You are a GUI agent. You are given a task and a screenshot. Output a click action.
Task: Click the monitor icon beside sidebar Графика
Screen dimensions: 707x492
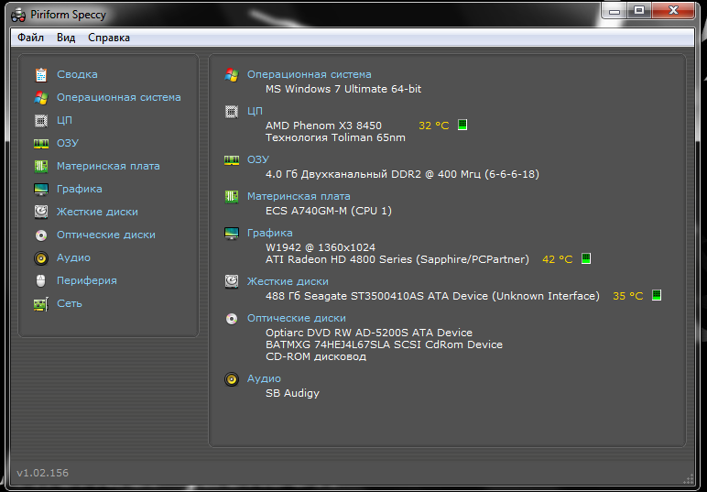click(x=41, y=190)
